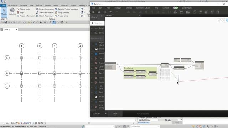Open Dynamo Packages menu
Screen dimensions: 228x128
point(118,8)
